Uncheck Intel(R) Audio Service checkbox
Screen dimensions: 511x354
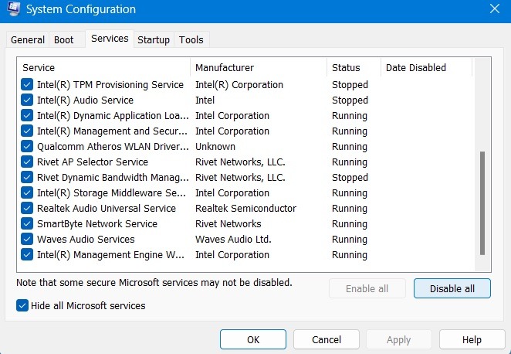[27, 100]
